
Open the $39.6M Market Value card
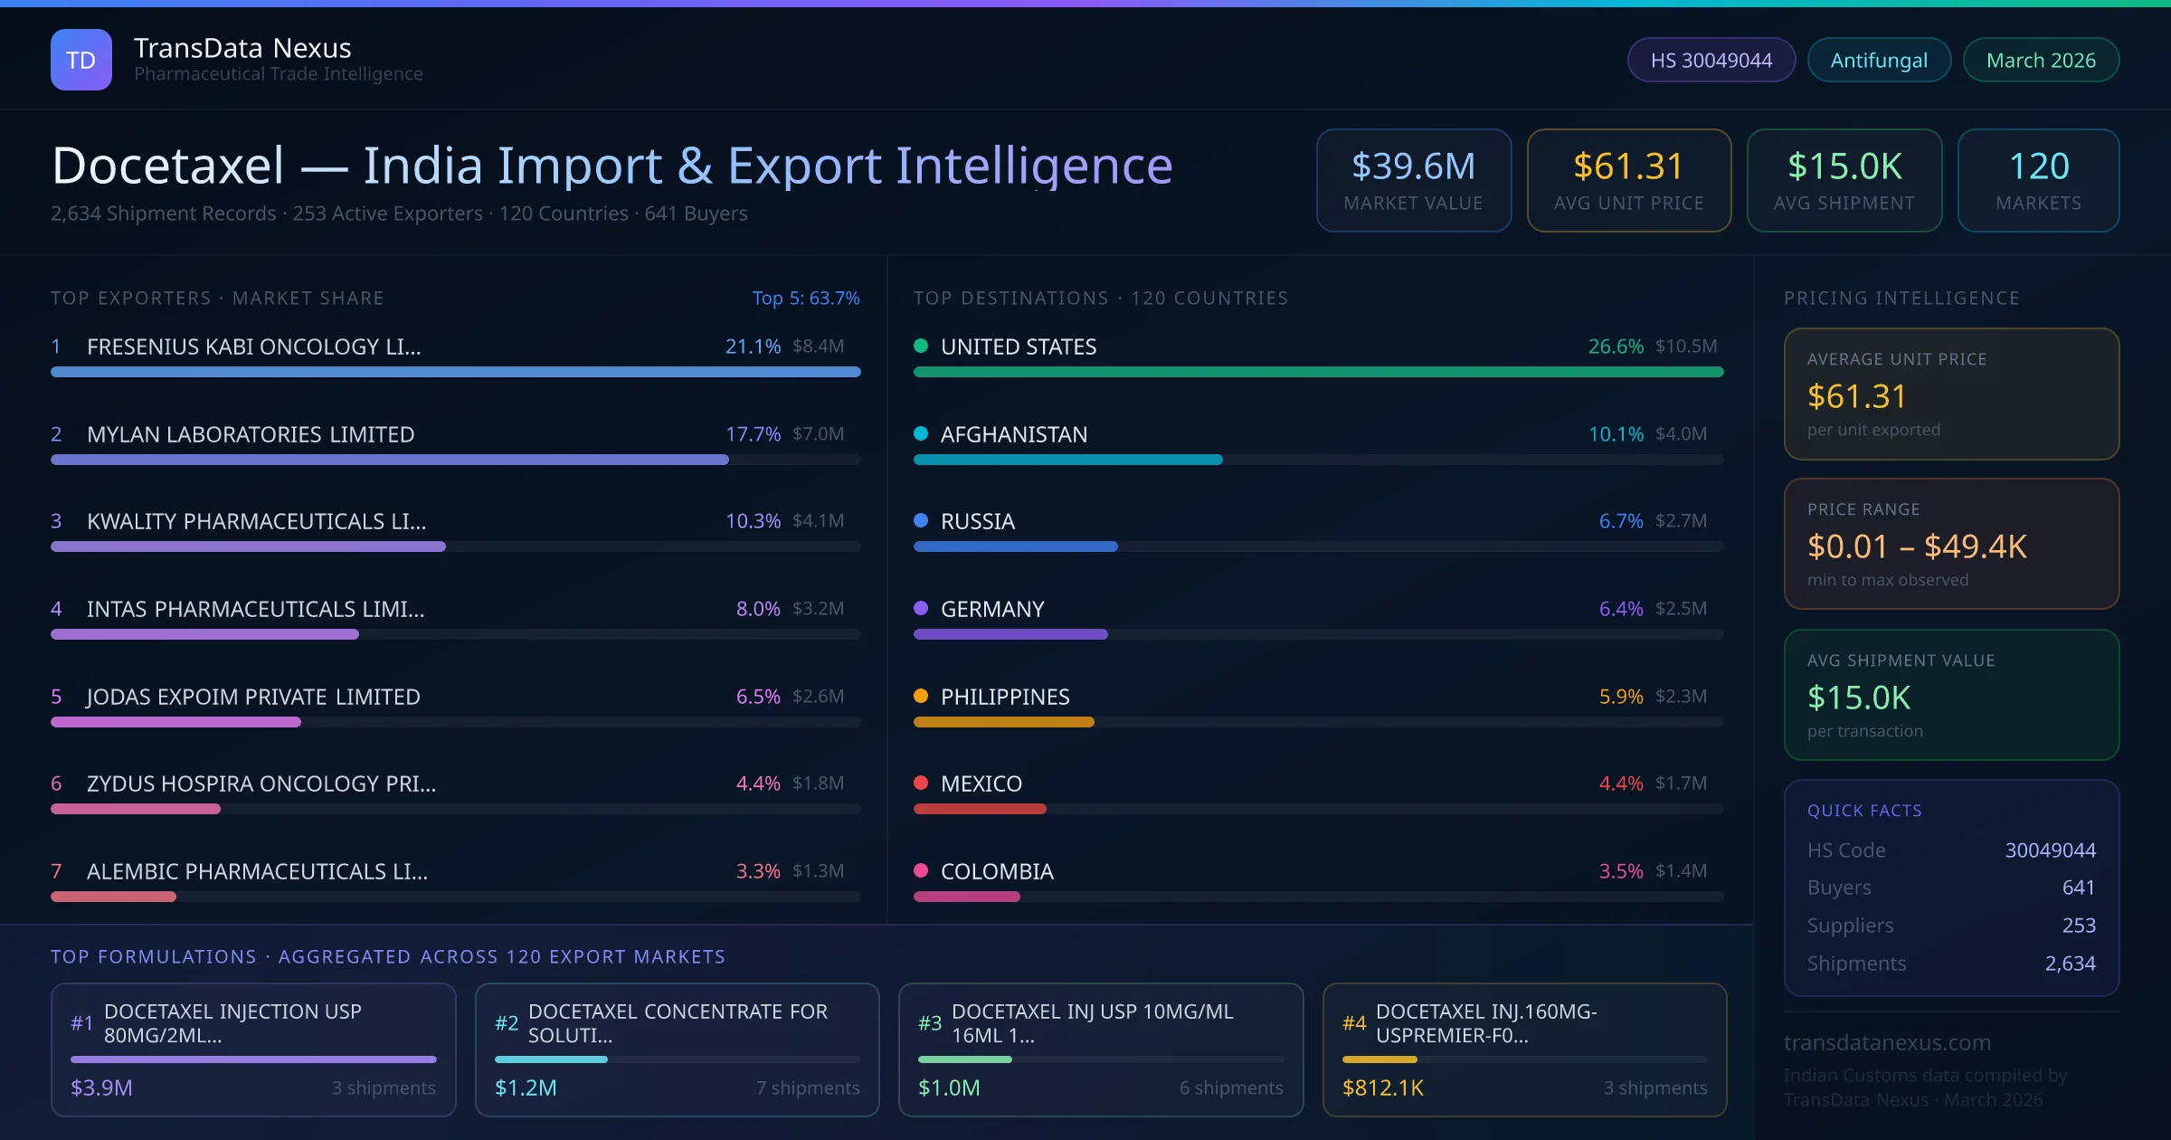click(x=1413, y=180)
